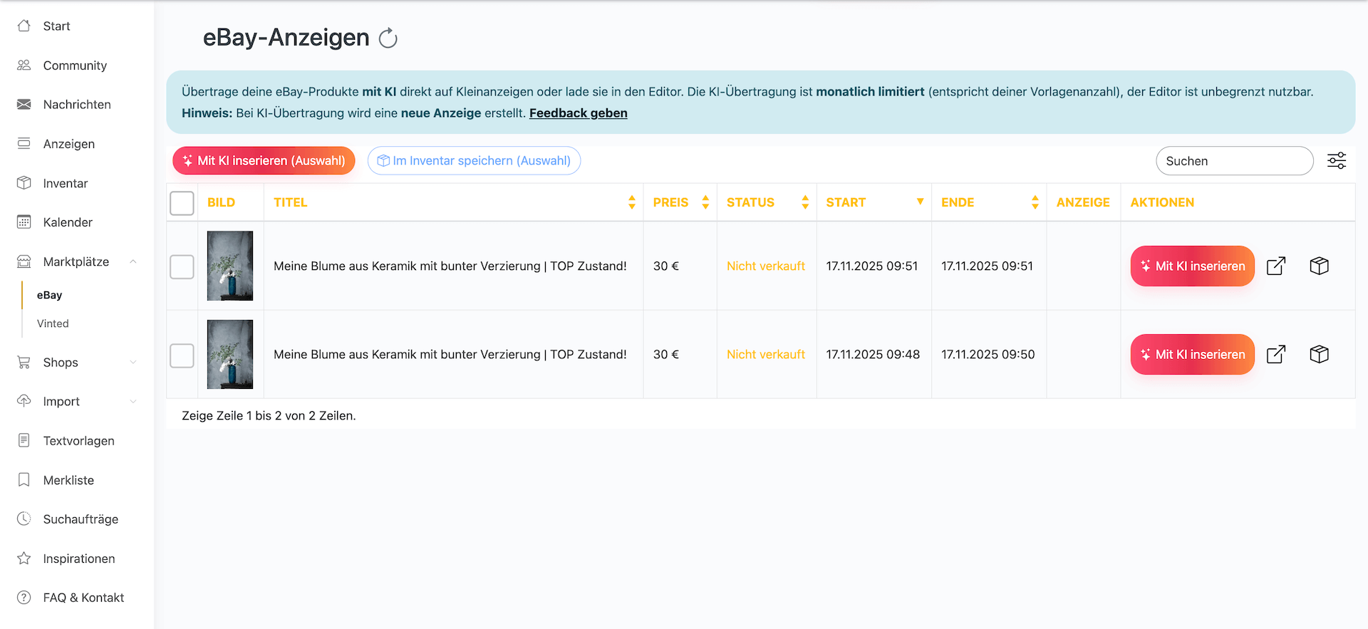Toggle the select-all checkbox in table header
This screenshot has width=1368, height=629.
pyautogui.click(x=182, y=203)
